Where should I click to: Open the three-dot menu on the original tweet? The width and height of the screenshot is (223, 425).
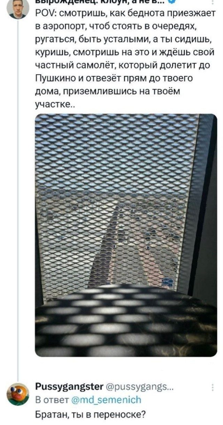[x=212, y=1]
